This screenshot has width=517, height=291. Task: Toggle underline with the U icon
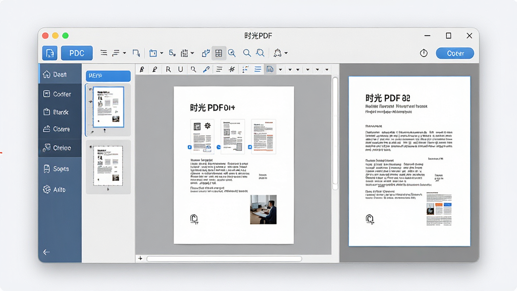click(x=180, y=69)
